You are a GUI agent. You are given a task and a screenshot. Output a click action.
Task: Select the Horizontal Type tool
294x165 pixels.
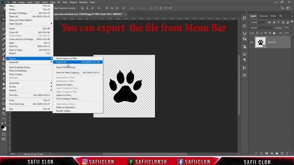[4, 79]
